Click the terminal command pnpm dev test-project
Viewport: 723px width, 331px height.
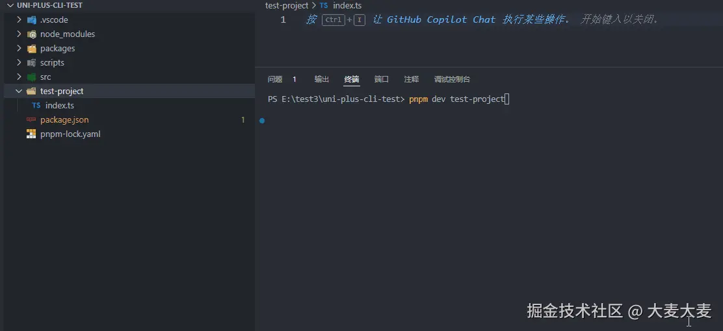point(456,99)
